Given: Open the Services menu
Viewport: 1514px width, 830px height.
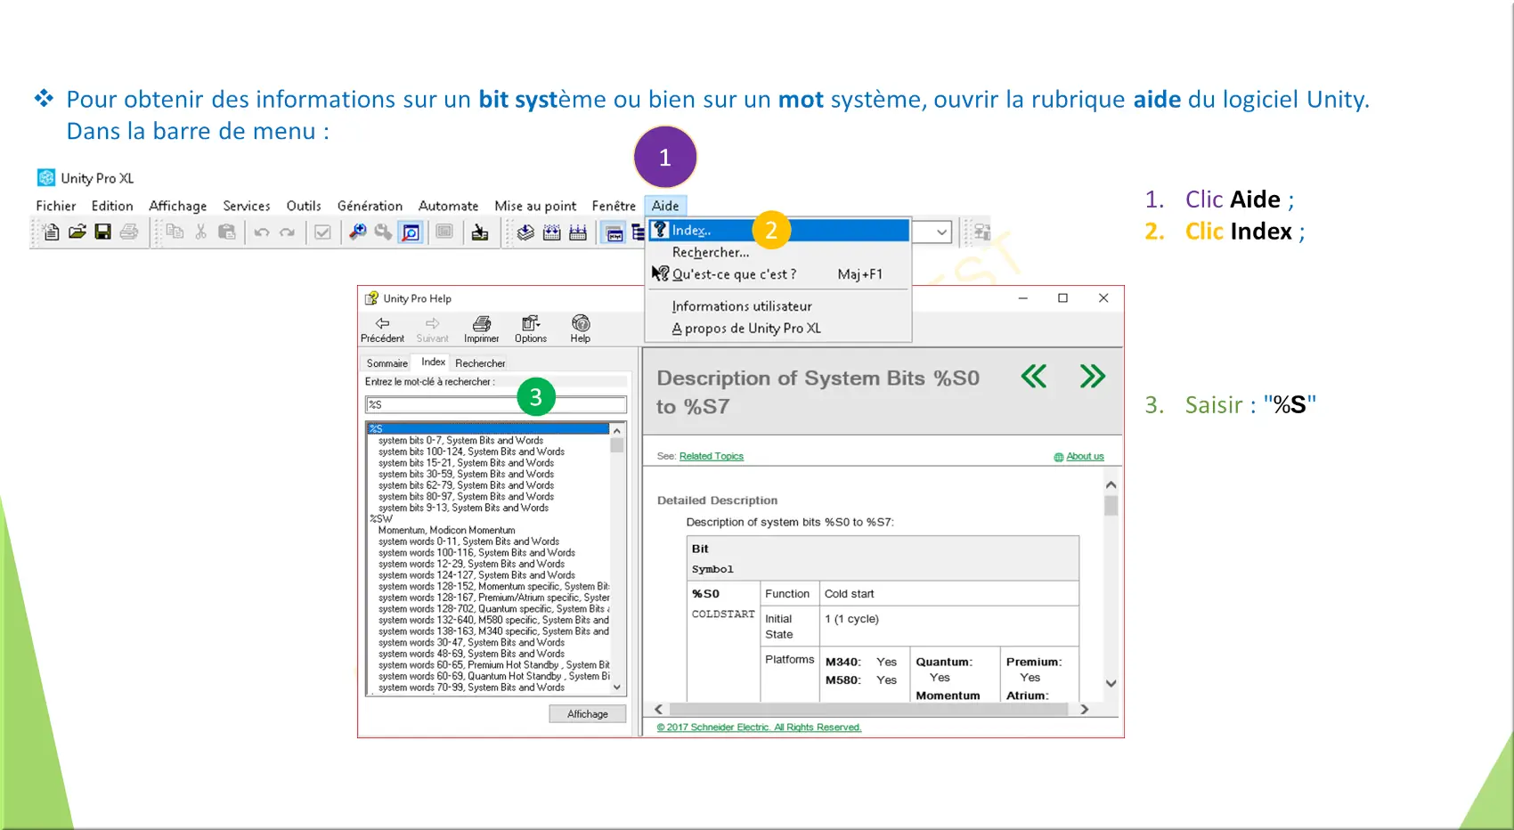Looking at the screenshot, I should click(247, 206).
